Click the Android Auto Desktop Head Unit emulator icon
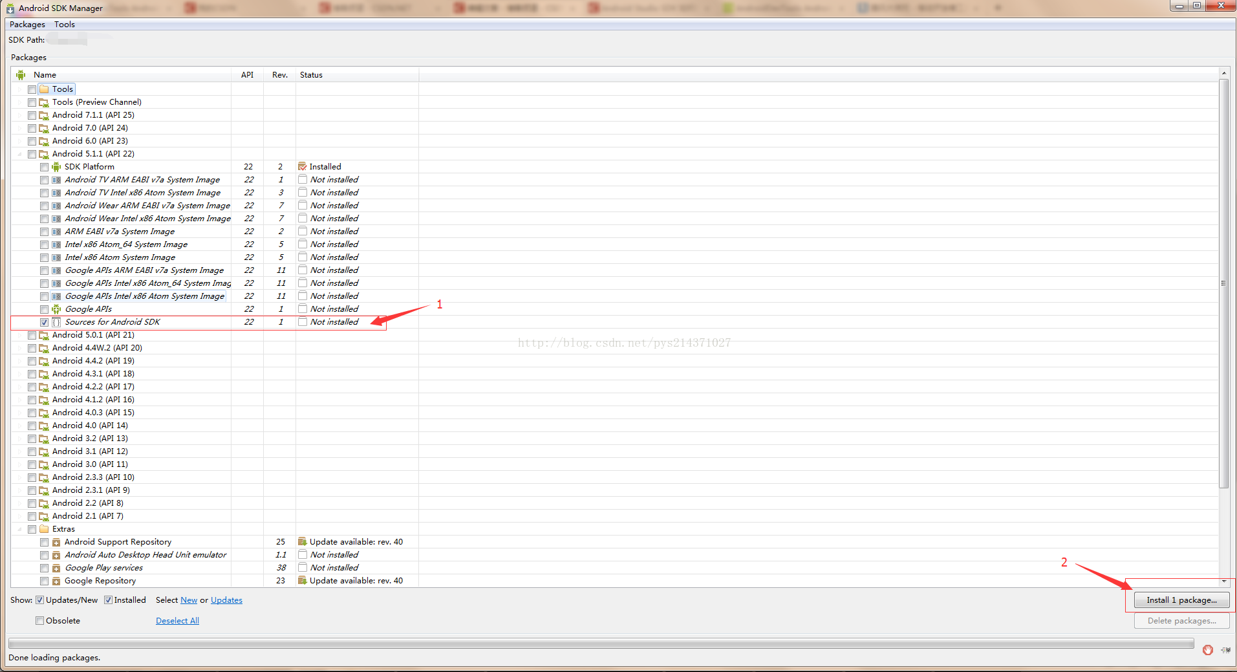 (x=56, y=555)
